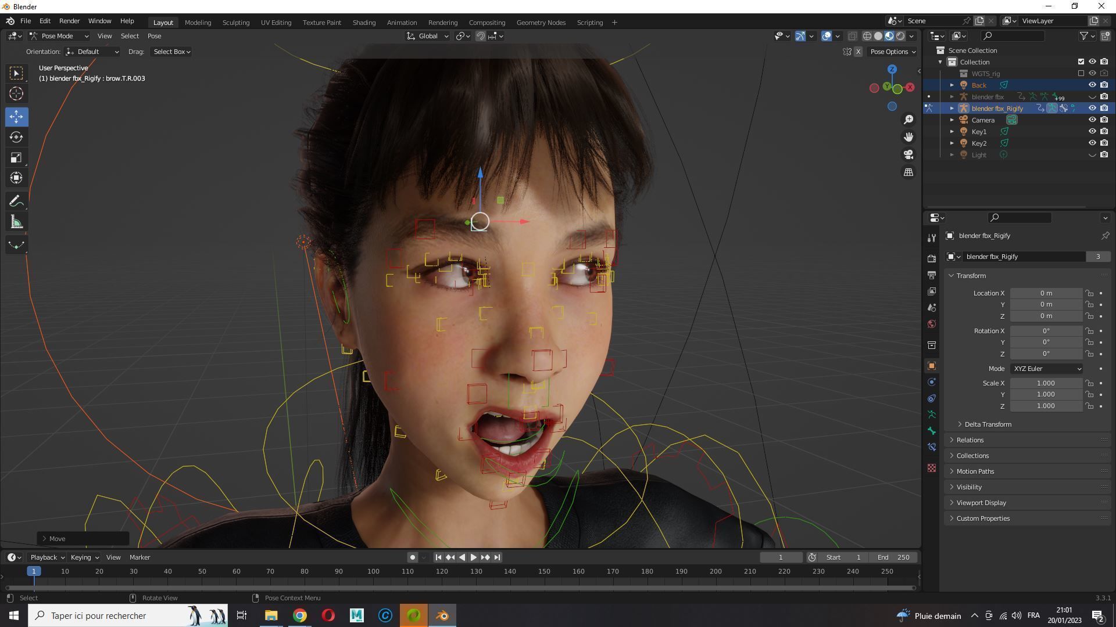Hide the Camera object in outliner
Viewport: 1116px width, 627px height.
coord(1092,120)
